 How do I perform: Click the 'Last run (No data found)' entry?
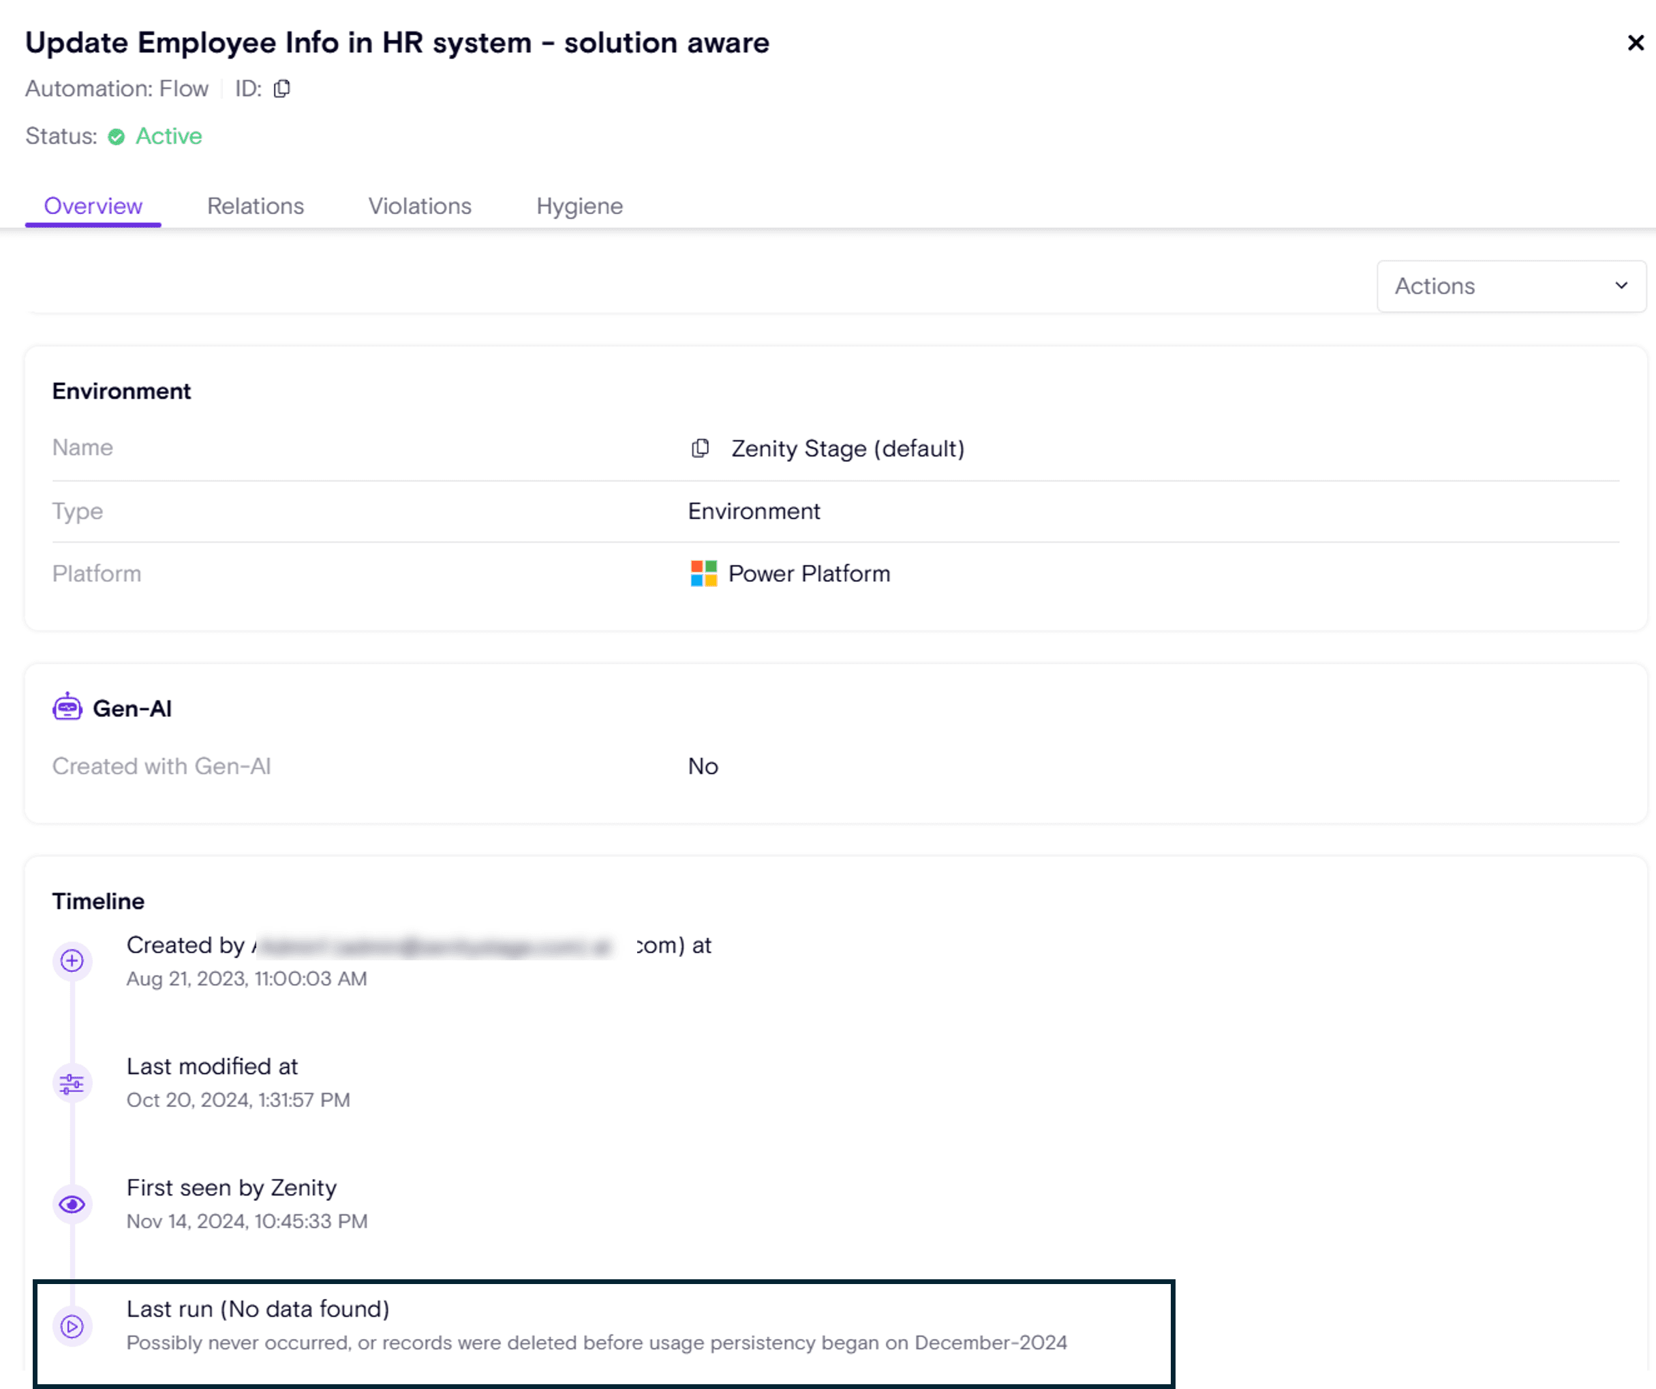(x=259, y=1309)
